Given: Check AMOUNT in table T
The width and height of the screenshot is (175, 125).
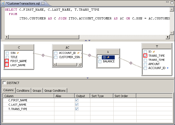Looking at the screenshot, I should (x=145, y=64).
